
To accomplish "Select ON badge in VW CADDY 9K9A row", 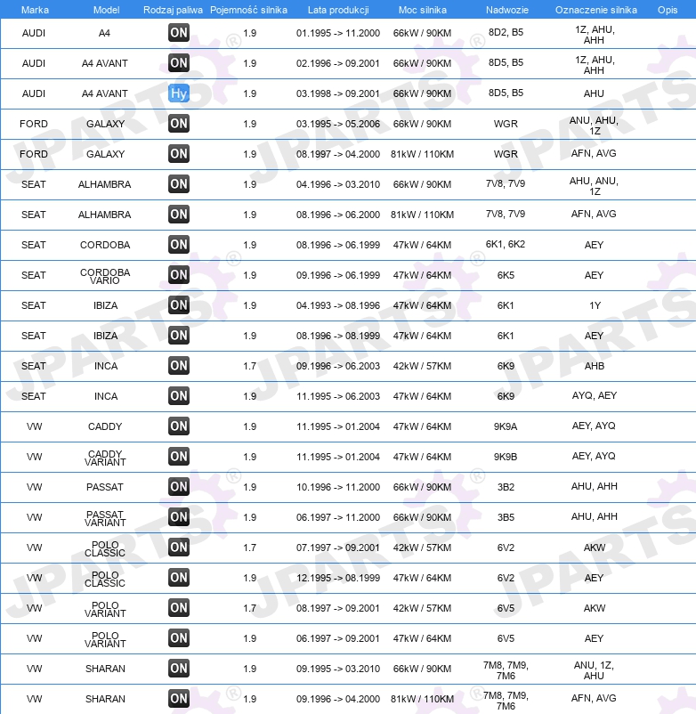I will point(178,426).
